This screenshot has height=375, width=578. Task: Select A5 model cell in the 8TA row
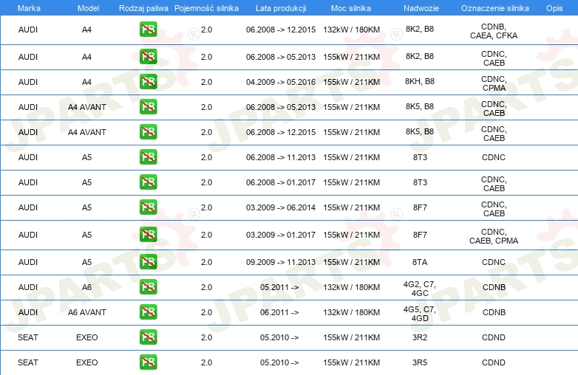(86, 262)
